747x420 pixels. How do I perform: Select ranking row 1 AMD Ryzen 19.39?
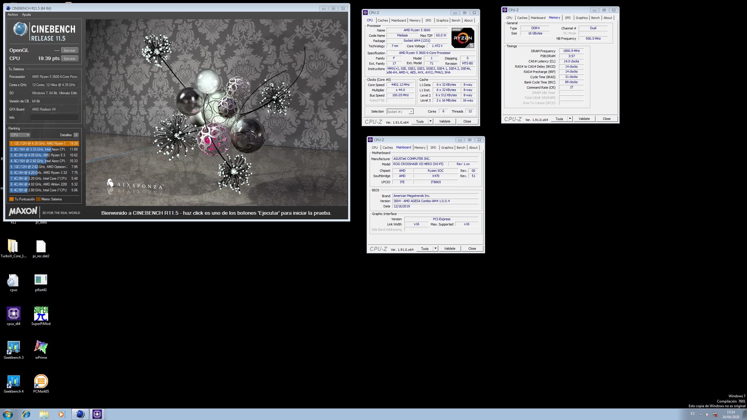coord(44,143)
